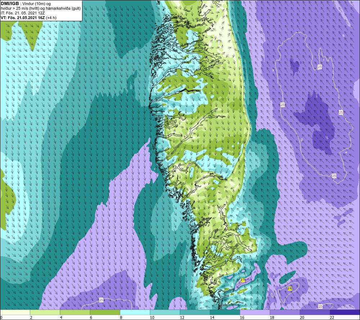Viewport: 360px width, 320px height.
Task: Click the light lavender 16–18 m/s legend swatch
Action: (x=255, y=312)
